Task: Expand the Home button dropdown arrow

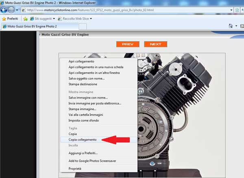Action: [236, 26]
